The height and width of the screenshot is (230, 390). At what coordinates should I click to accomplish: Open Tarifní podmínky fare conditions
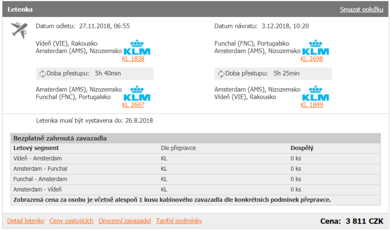click(179, 221)
